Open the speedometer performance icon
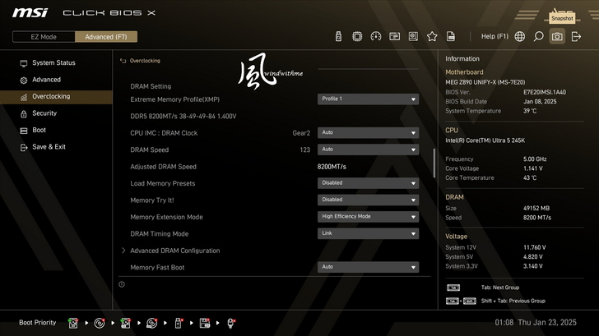The height and width of the screenshot is (336, 599). [x=376, y=36]
